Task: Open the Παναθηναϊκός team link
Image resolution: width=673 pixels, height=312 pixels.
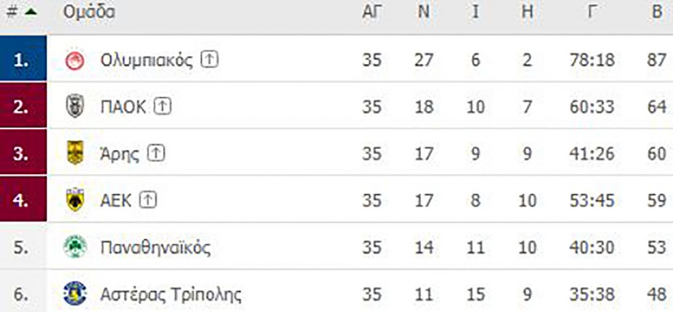Action: pos(155,248)
